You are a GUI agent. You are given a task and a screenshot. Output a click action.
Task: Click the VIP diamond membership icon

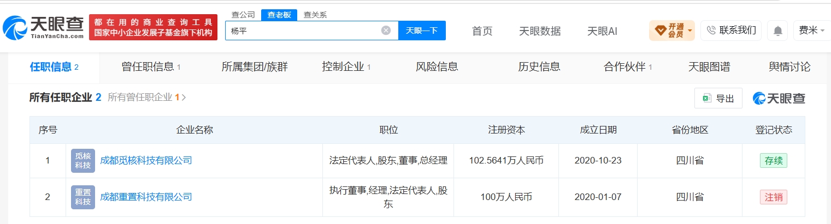coord(659,30)
